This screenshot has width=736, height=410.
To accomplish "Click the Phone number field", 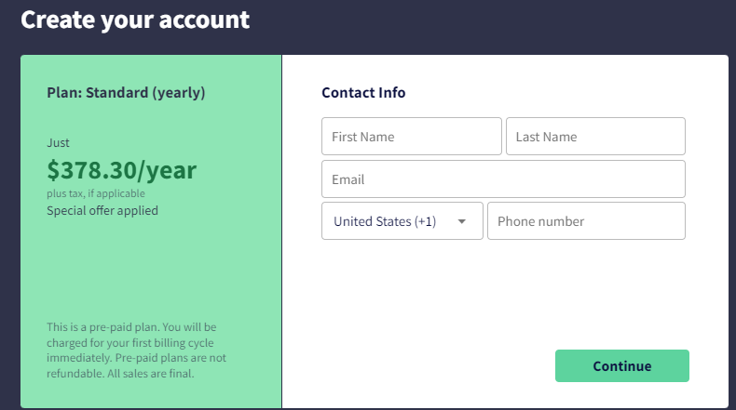I will coord(586,221).
